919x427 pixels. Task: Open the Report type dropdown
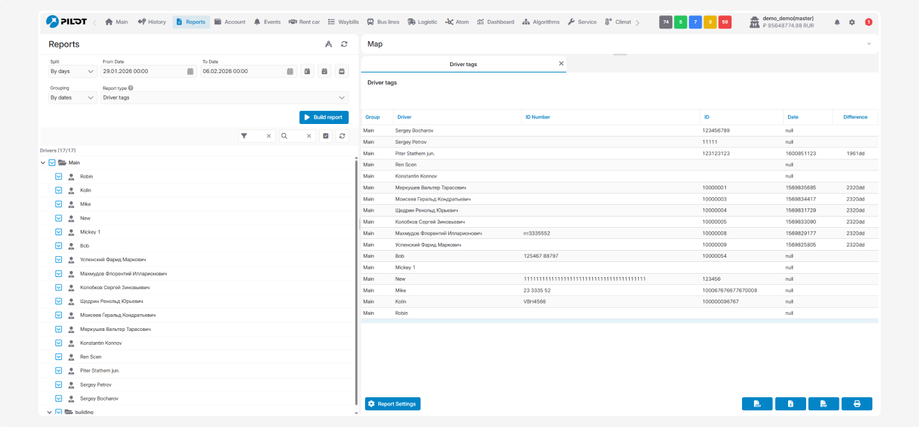pos(224,98)
